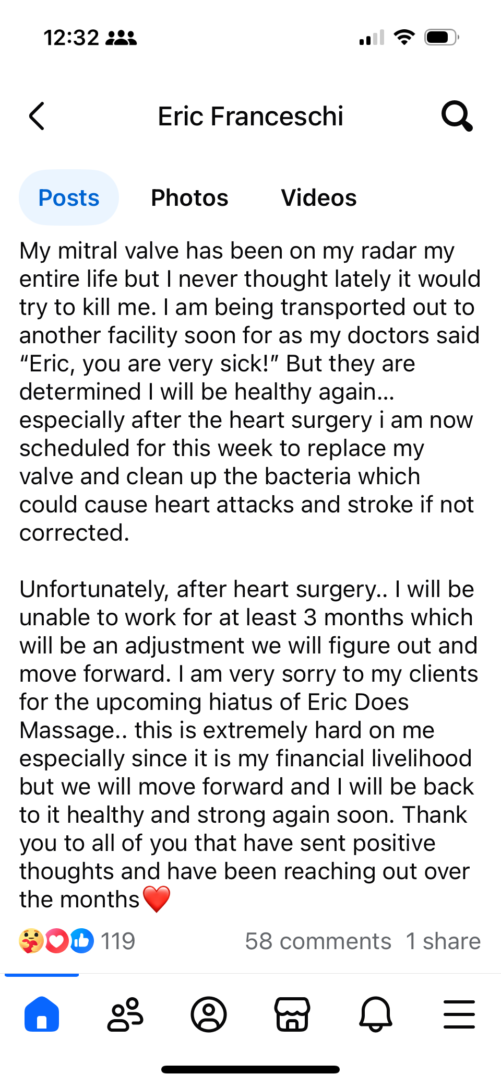Screen dimensions: 501x1086
Task: View the 58 comments link
Action: 318,941
